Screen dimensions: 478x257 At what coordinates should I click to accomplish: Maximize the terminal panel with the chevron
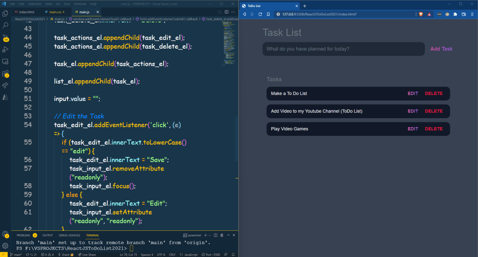tap(228, 235)
